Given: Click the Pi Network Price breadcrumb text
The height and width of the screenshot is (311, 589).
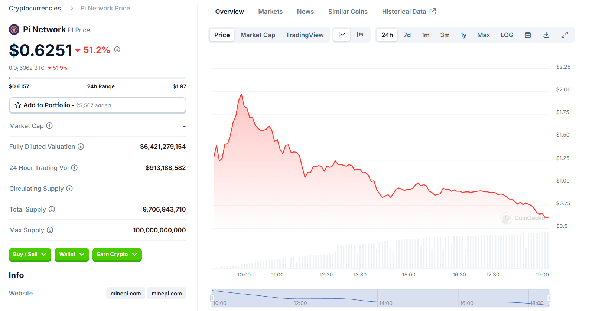Looking at the screenshot, I should coord(105,8).
